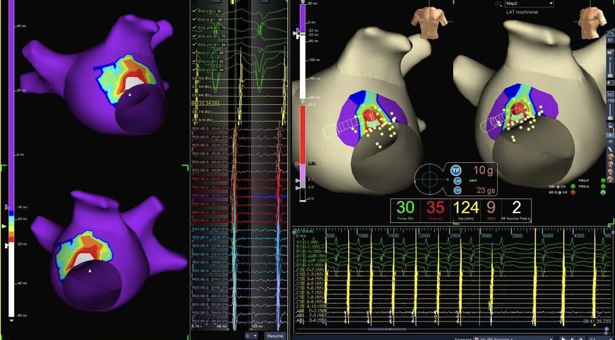The width and height of the screenshot is (615, 340).
Task: Click the 3000 ms tick on strip timeline
Action: point(486,236)
